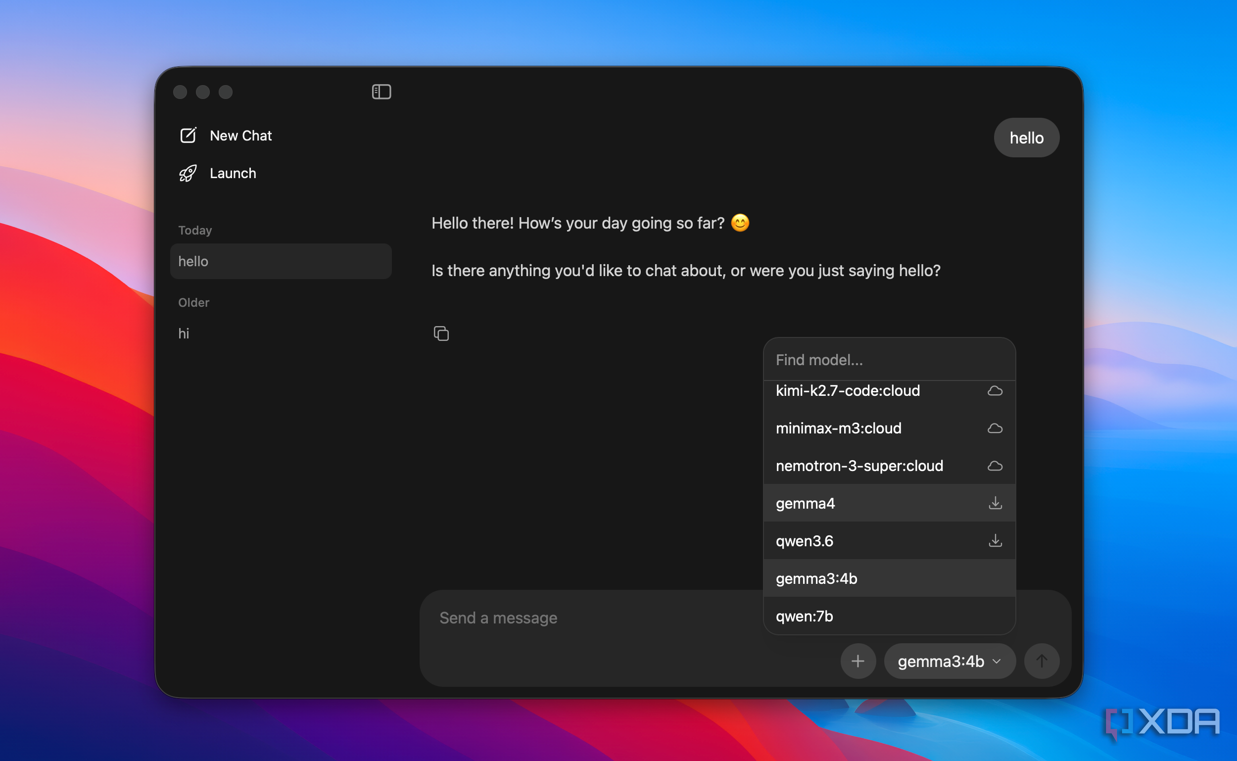Minimize the window with middle traffic light

[x=203, y=92]
